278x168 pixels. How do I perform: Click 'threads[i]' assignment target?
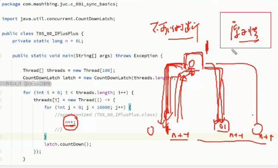point(46,100)
